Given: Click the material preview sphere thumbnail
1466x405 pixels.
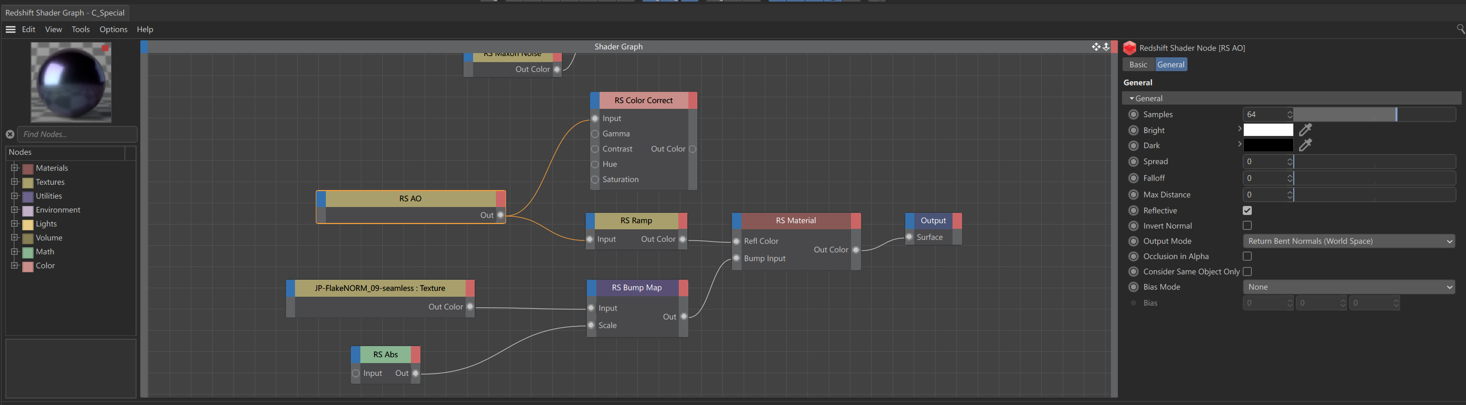Looking at the screenshot, I should click(71, 82).
